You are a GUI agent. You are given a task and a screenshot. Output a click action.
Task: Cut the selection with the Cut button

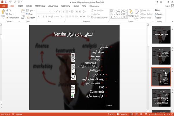click(x=9, y=10)
